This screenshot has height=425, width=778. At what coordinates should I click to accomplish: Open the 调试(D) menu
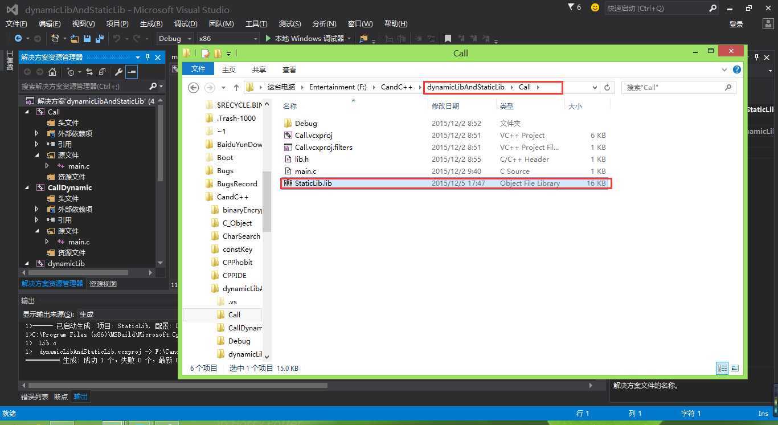pyautogui.click(x=186, y=23)
